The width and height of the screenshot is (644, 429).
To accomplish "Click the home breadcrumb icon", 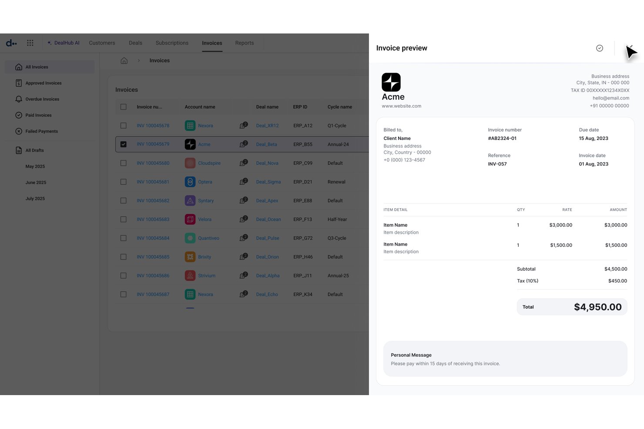I will (x=124, y=60).
